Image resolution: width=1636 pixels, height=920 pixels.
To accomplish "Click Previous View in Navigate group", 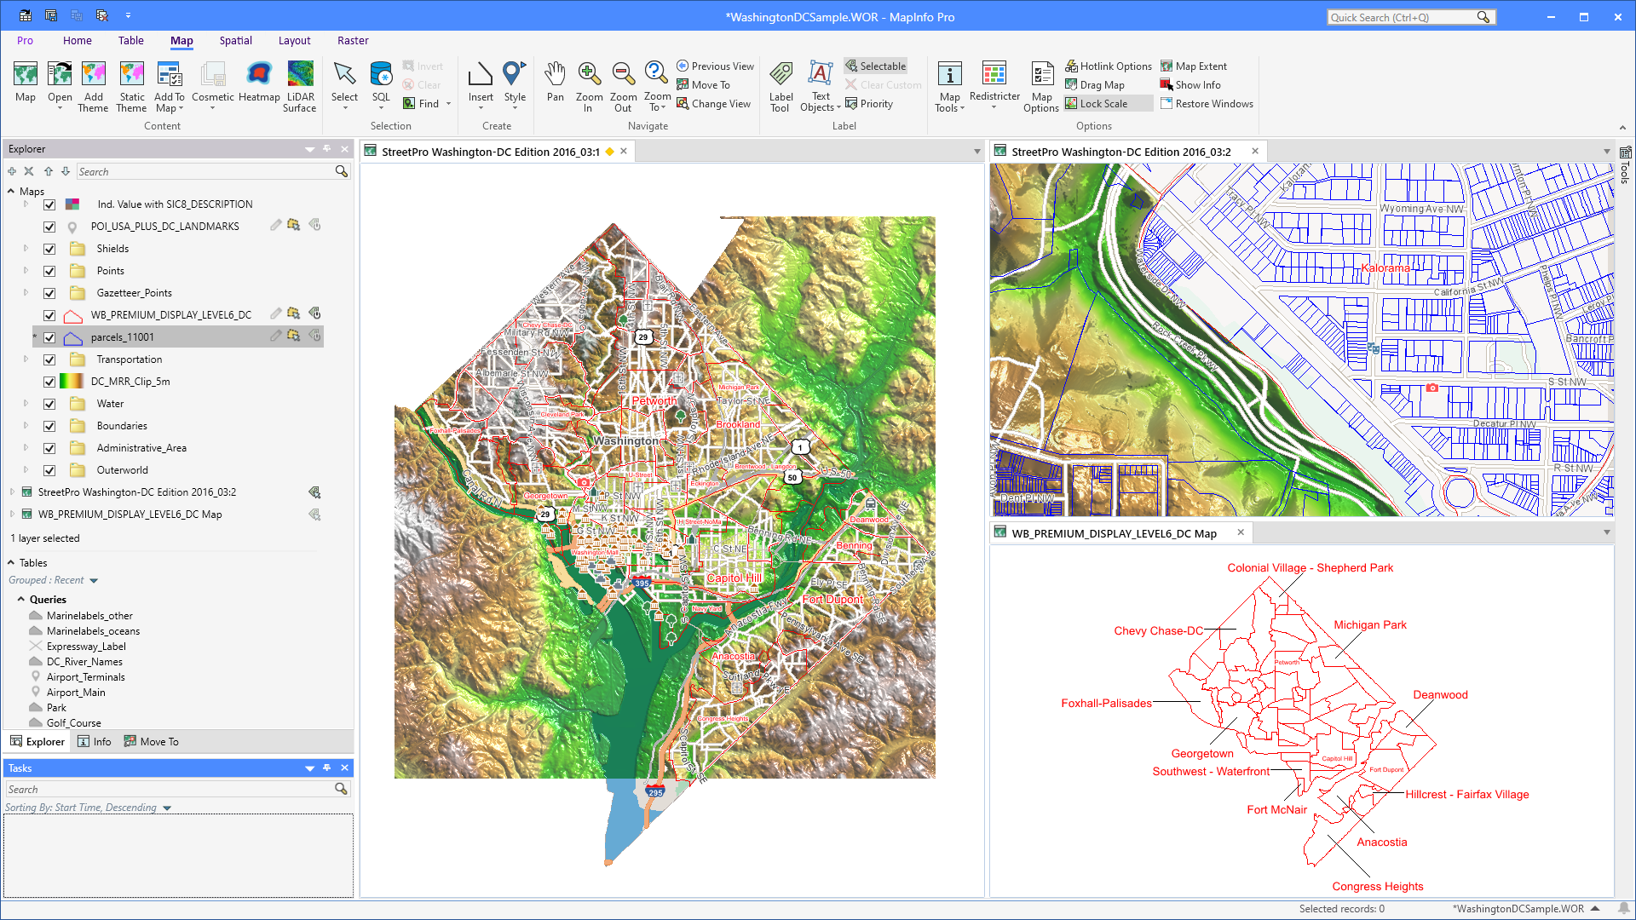I will click(x=715, y=66).
